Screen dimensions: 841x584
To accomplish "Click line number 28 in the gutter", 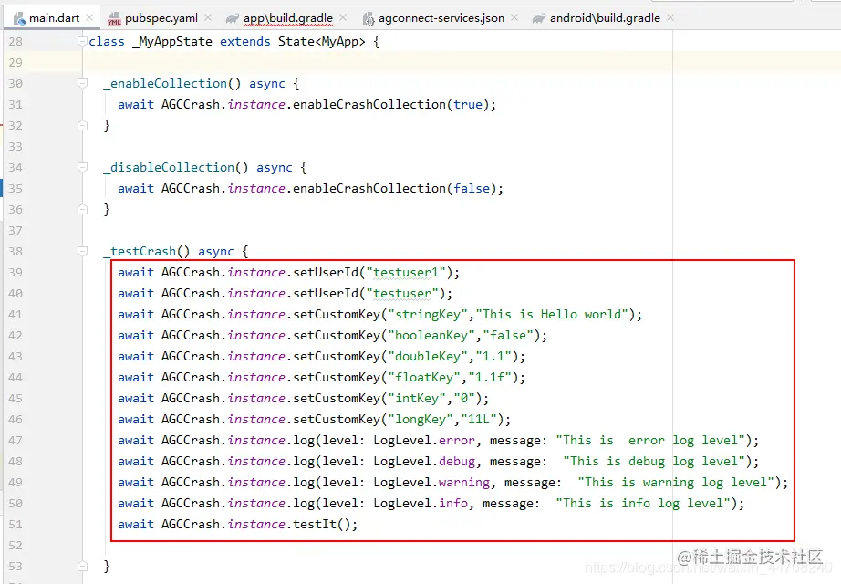I will (x=16, y=41).
